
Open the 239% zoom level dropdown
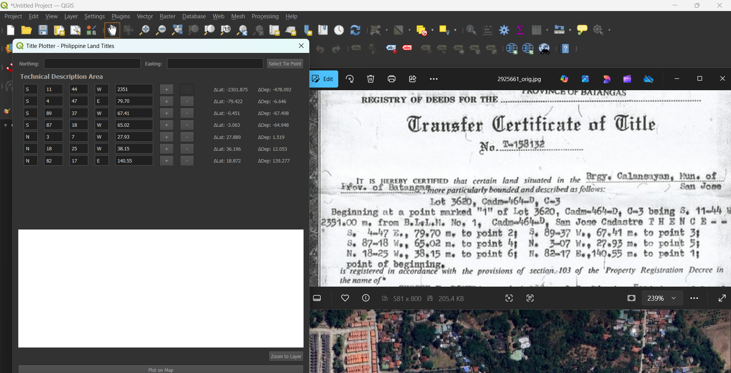(x=674, y=298)
